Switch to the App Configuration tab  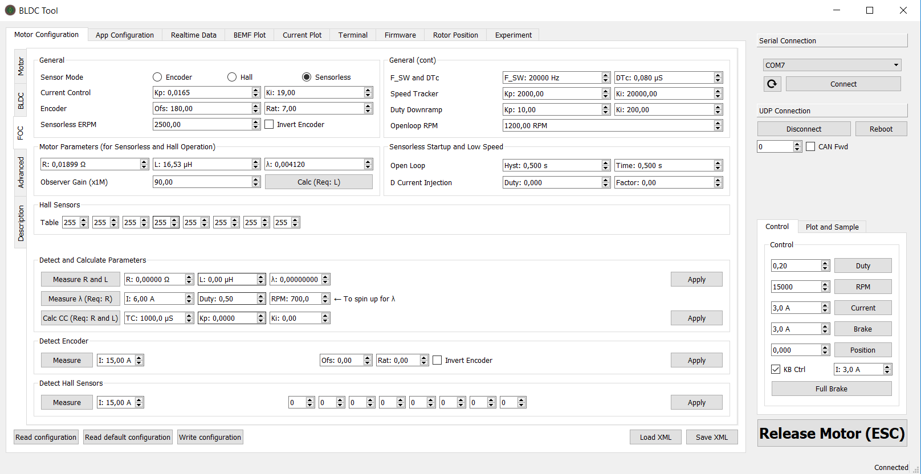coord(125,35)
